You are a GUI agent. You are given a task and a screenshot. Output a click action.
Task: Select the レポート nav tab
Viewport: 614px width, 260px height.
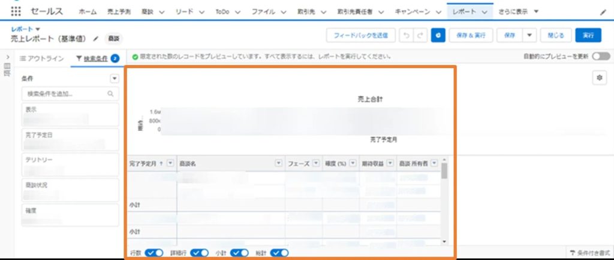point(470,12)
